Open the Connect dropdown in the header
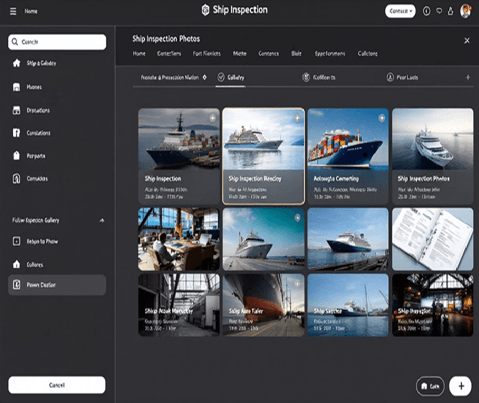The width and height of the screenshot is (479, 403). click(x=400, y=10)
